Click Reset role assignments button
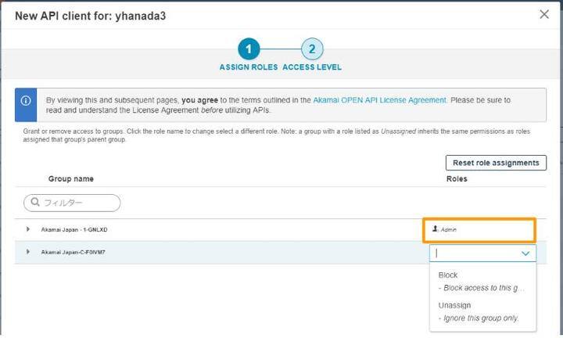This screenshot has height=338, width=563. point(496,163)
